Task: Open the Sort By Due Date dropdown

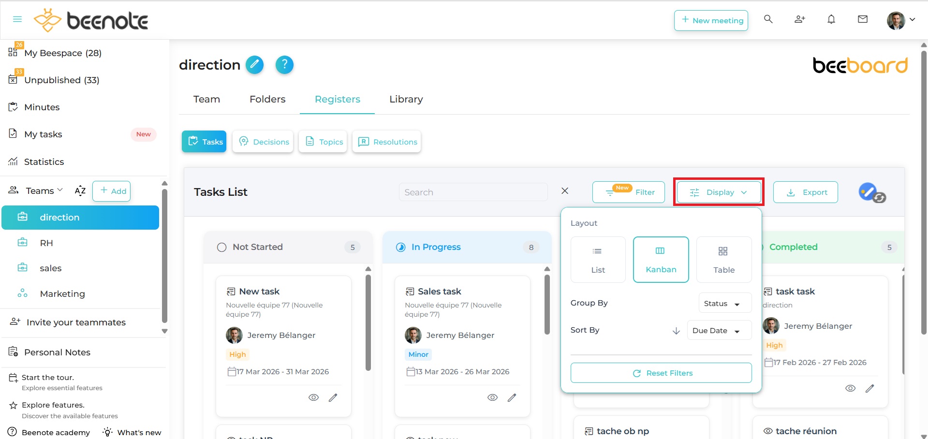Action: (718, 330)
